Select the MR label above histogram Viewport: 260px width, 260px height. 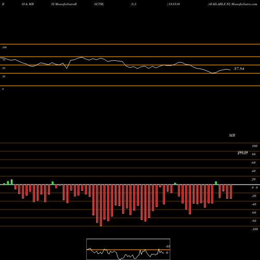(232, 135)
